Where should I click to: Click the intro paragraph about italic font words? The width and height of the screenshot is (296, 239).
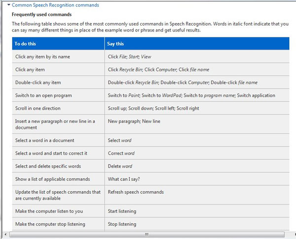(x=150, y=27)
